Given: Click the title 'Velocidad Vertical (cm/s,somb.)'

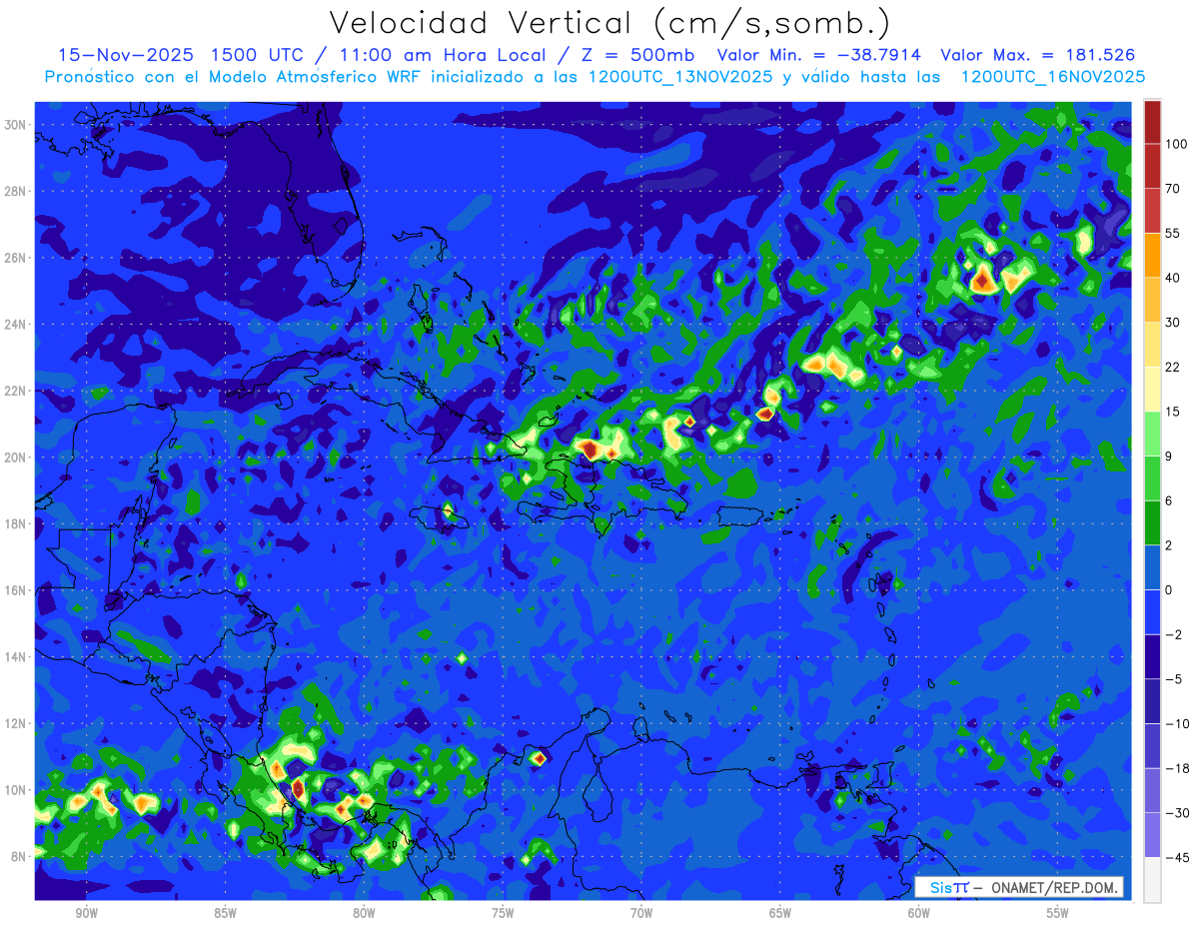Looking at the screenshot, I should [x=609, y=23].
